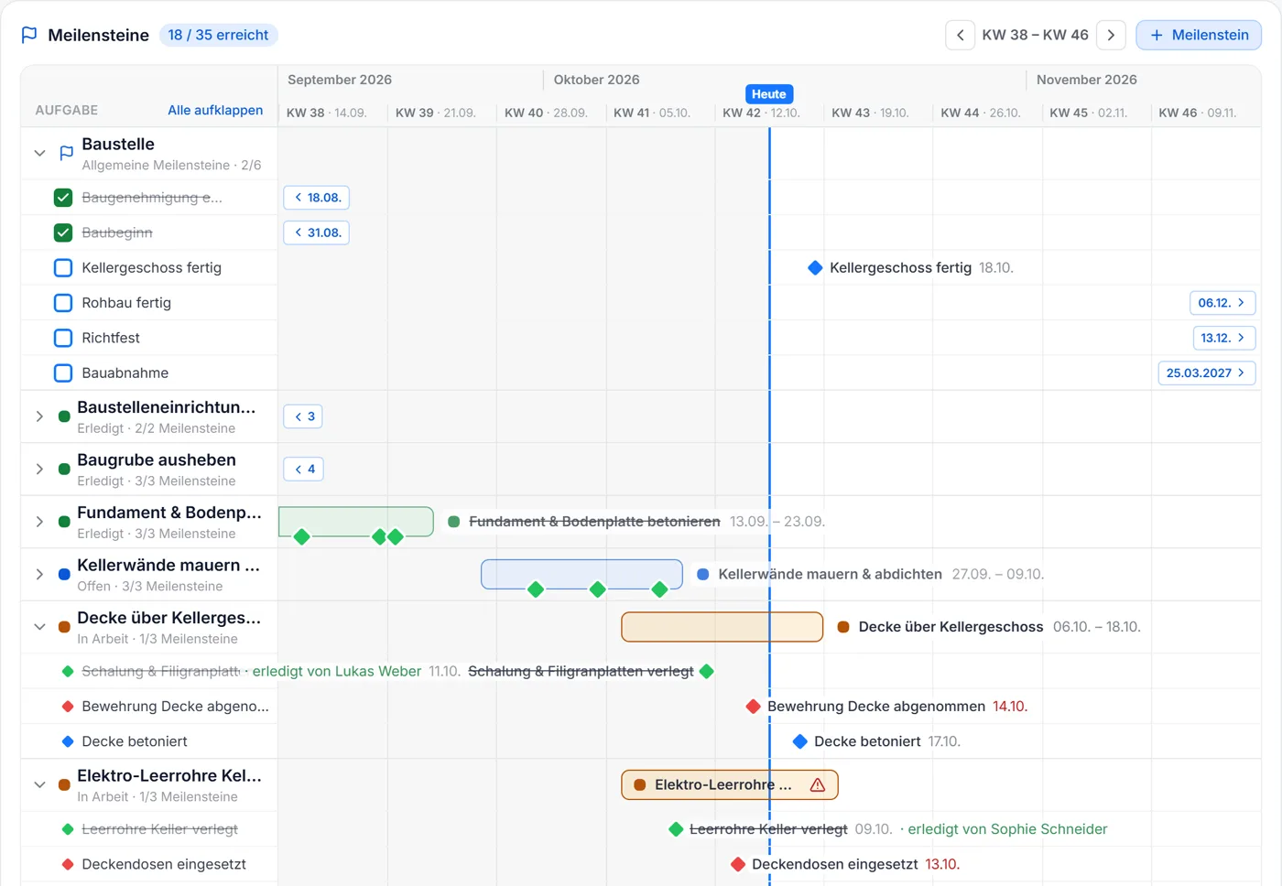The image size is (1282, 886).
Task: Check the Kellergeschoss fertig checkbox
Action: (63, 267)
